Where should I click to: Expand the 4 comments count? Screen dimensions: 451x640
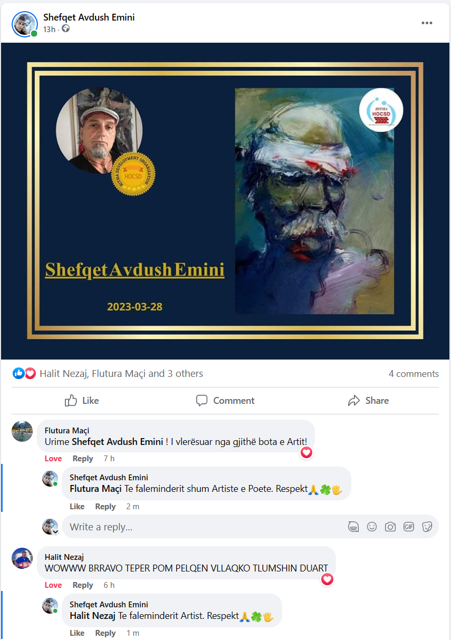pyautogui.click(x=414, y=374)
